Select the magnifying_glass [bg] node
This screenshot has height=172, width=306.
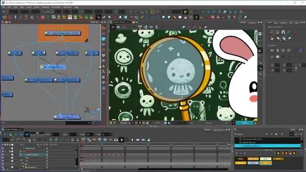click(x=63, y=33)
